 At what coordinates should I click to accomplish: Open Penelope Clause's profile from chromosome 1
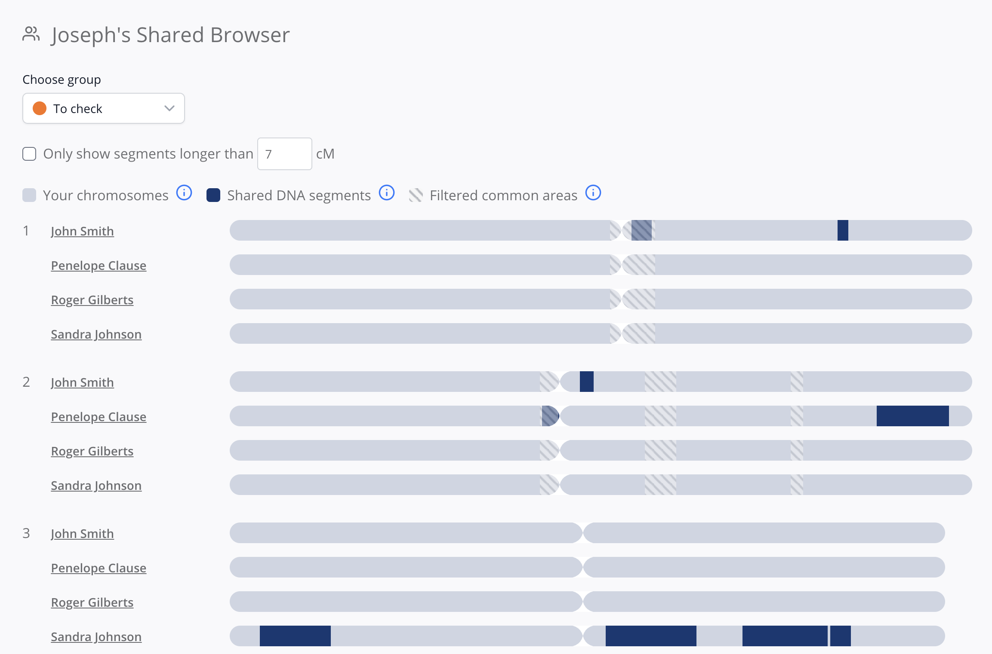[x=99, y=265]
